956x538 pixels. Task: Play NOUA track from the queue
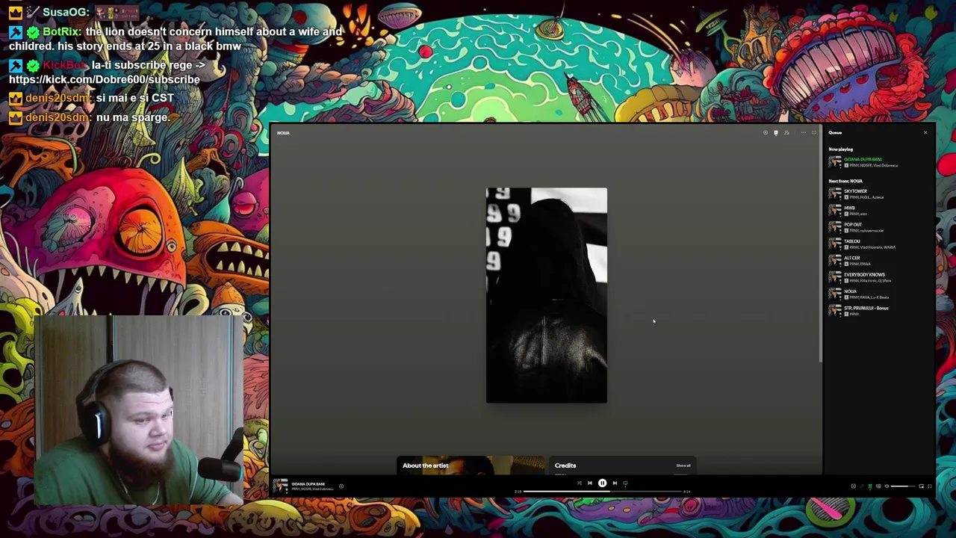click(880, 294)
